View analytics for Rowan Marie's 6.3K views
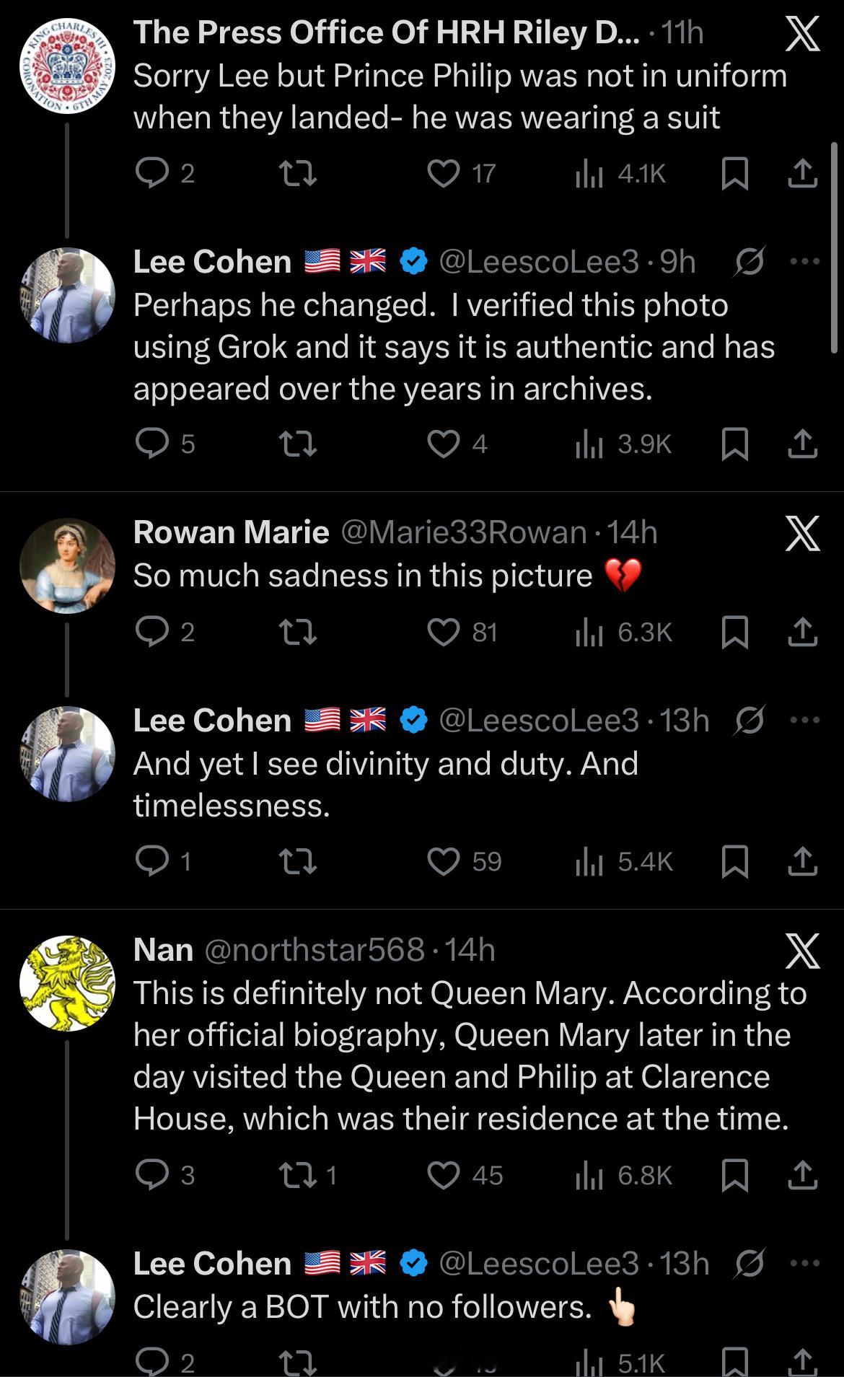 (623, 633)
